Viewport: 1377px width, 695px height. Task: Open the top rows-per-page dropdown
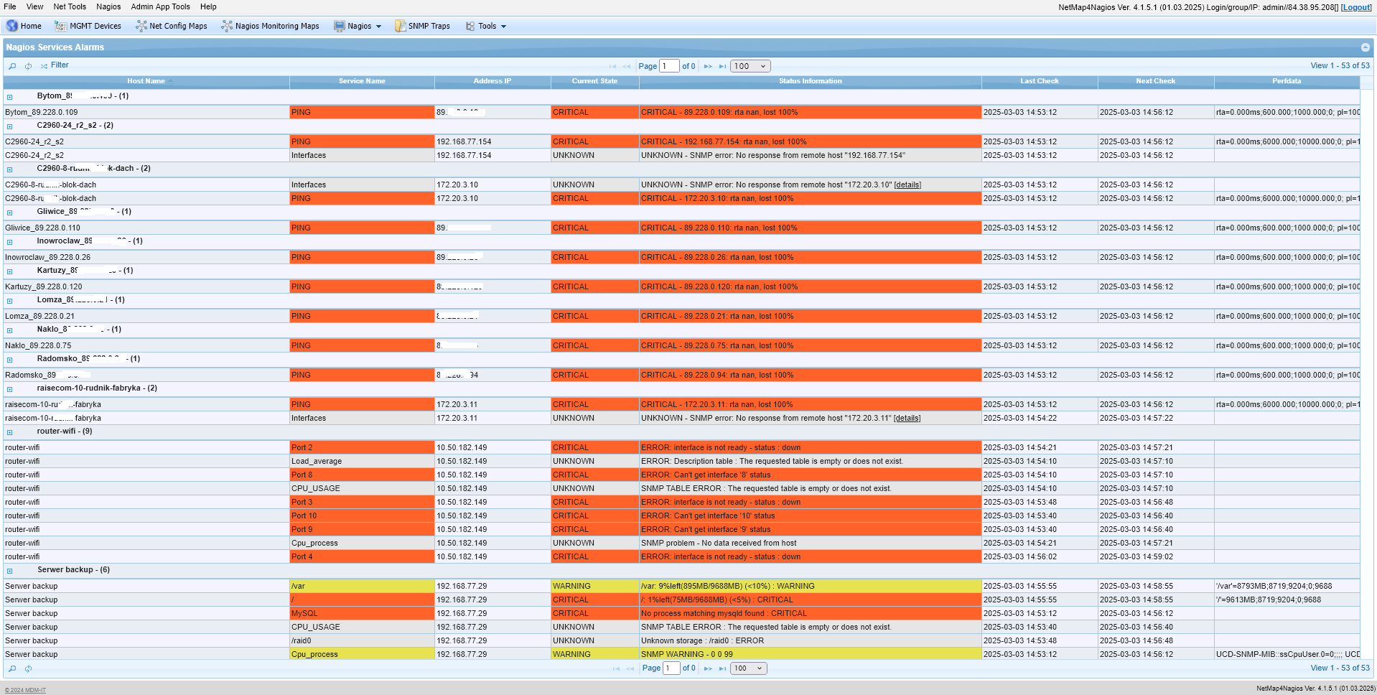750,66
